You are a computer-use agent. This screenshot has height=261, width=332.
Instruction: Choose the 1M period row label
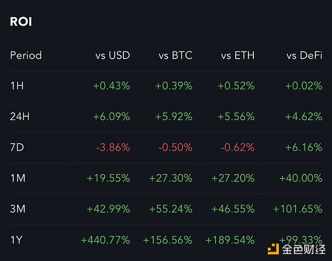pos(17,178)
